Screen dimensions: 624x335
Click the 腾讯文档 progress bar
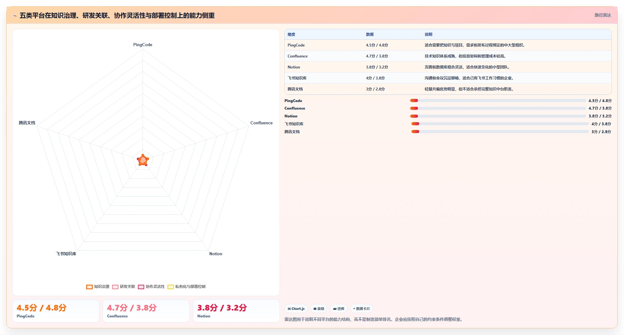(x=500, y=132)
